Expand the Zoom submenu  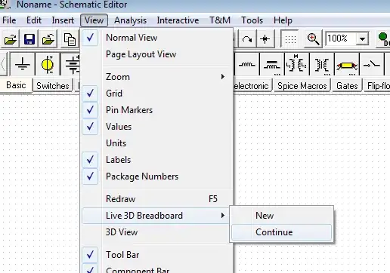tap(156, 77)
